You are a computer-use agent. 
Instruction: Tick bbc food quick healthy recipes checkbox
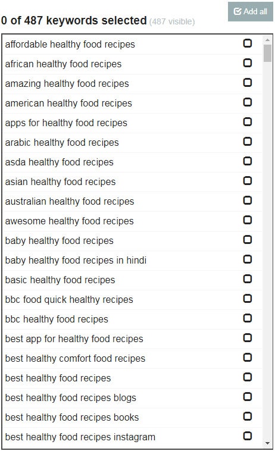248,299
